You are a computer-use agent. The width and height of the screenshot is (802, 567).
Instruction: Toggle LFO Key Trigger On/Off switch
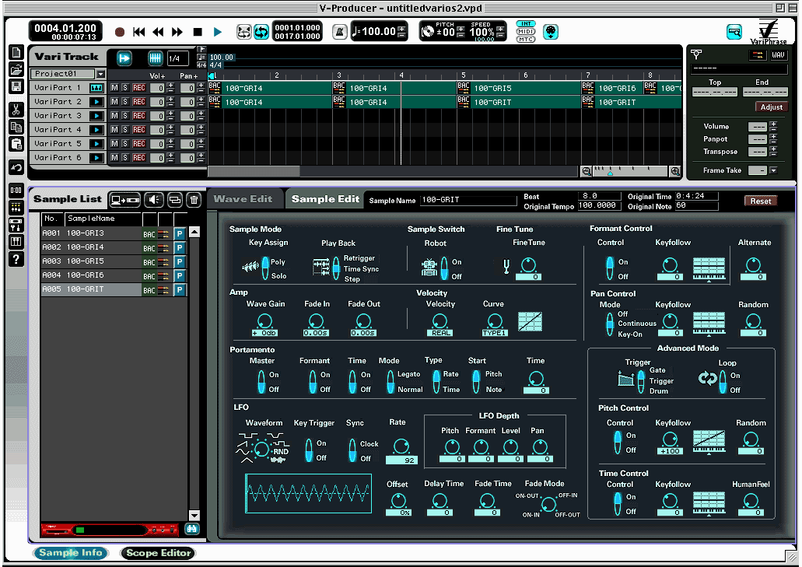click(x=309, y=450)
